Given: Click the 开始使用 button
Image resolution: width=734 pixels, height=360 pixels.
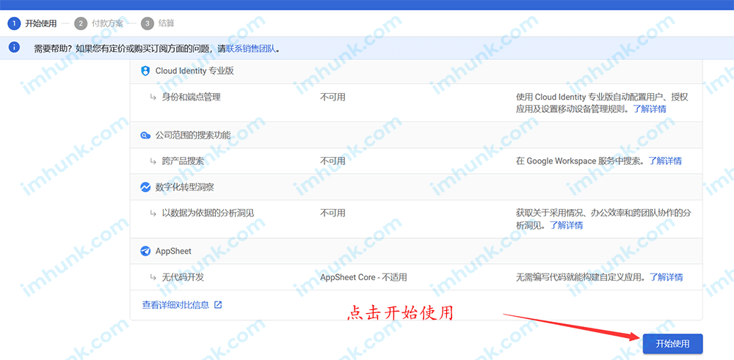Looking at the screenshot, I should tap(672, 344).
